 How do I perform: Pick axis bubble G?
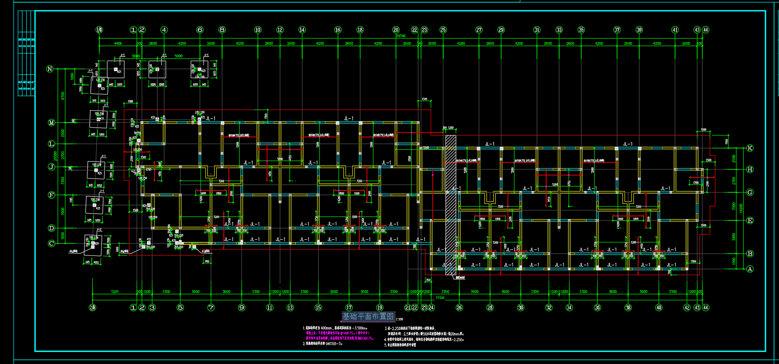click(750, 193)
